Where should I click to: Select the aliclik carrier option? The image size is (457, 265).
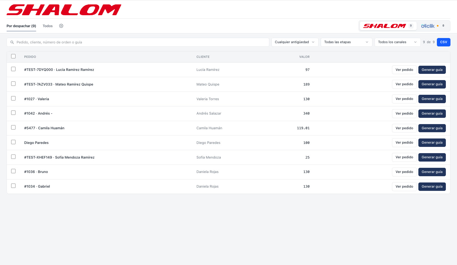[433, 26]
